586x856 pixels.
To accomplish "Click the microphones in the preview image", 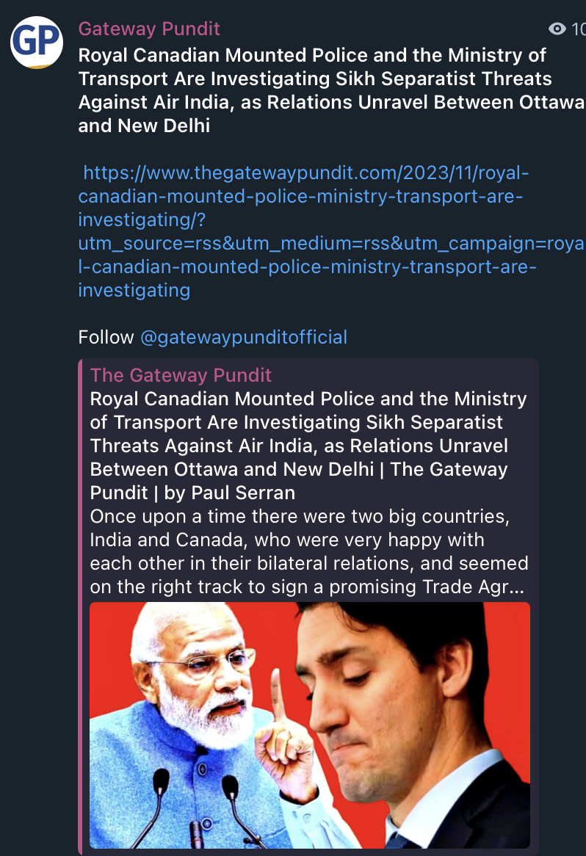I will tap(197, 808).
